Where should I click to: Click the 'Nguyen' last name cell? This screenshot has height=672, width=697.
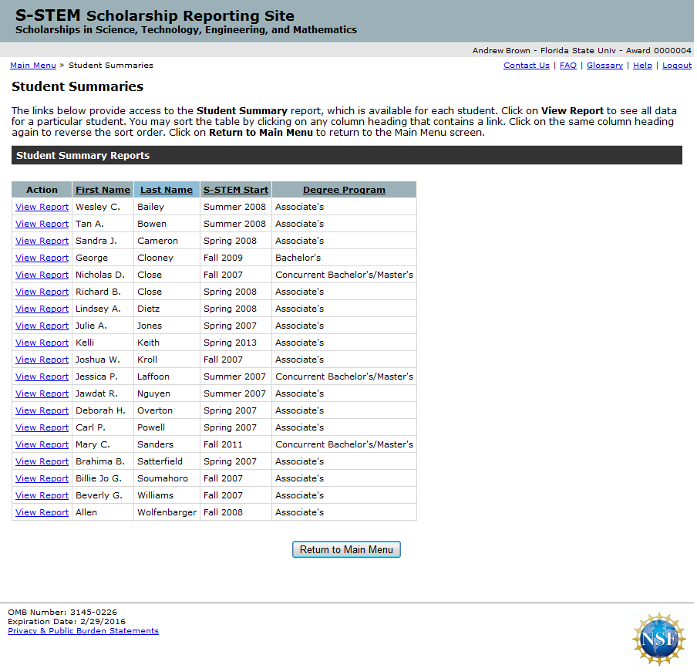(167, 393)
